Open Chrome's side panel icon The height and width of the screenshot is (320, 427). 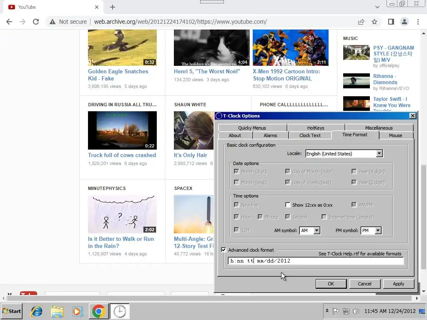coord(391,22)
